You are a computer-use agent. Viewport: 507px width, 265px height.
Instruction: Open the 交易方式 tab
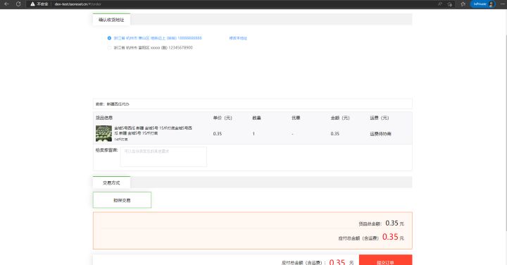point(111,183)
